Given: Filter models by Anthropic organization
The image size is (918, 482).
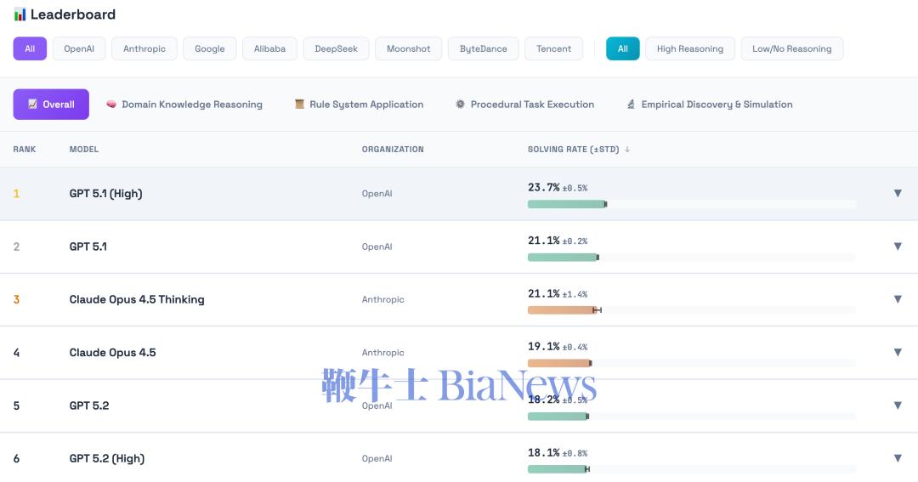Looking at the screenshot, I should 144,48.
